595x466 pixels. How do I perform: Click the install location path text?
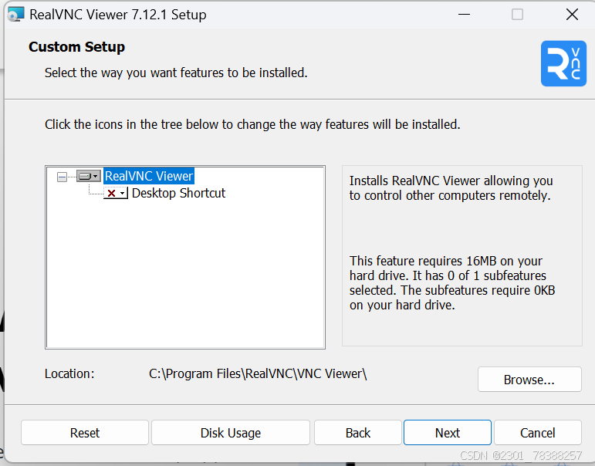coord(258,373)
